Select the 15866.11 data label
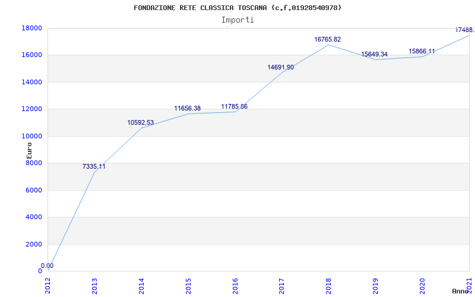475x297 pixels. click(422, 52)
